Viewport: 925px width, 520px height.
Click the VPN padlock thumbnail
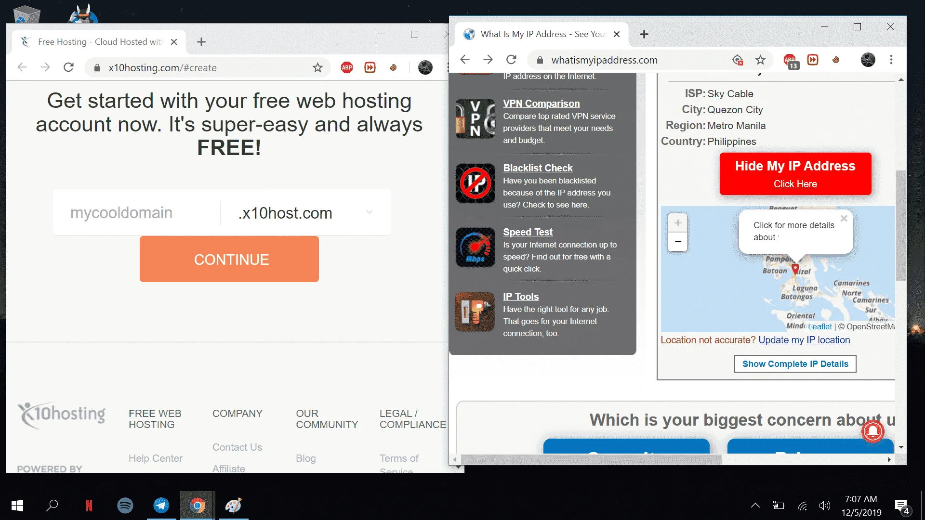point(476,119)
